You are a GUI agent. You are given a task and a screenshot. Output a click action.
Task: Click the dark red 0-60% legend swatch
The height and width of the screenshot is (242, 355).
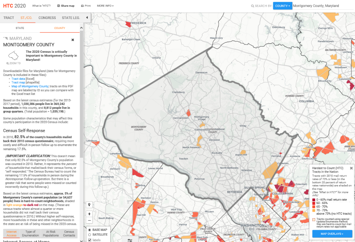click(314, 200)
